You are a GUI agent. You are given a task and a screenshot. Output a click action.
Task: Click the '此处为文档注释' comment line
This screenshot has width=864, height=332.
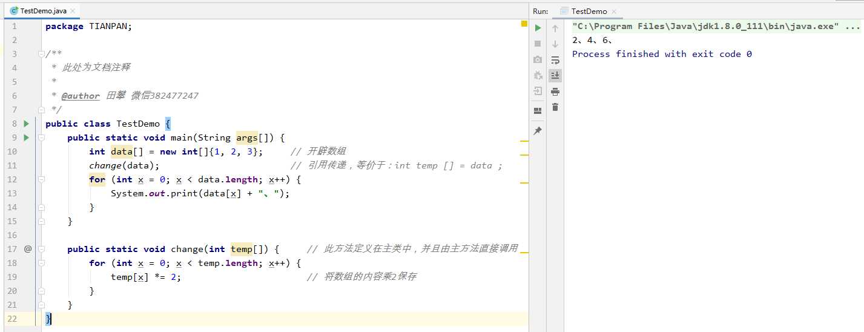[x=96, y=68]
